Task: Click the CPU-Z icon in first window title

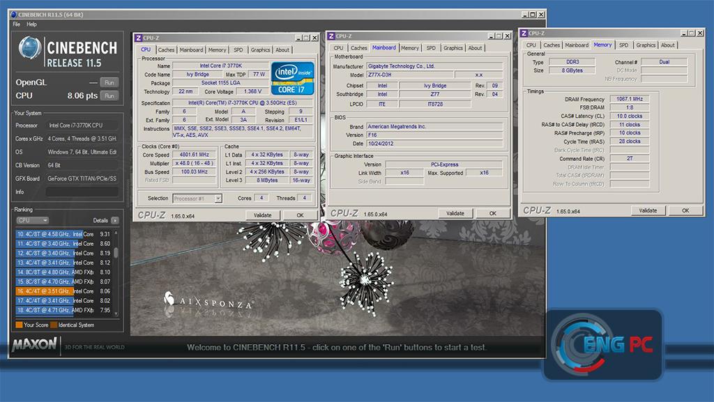Action: click(139, 38)
